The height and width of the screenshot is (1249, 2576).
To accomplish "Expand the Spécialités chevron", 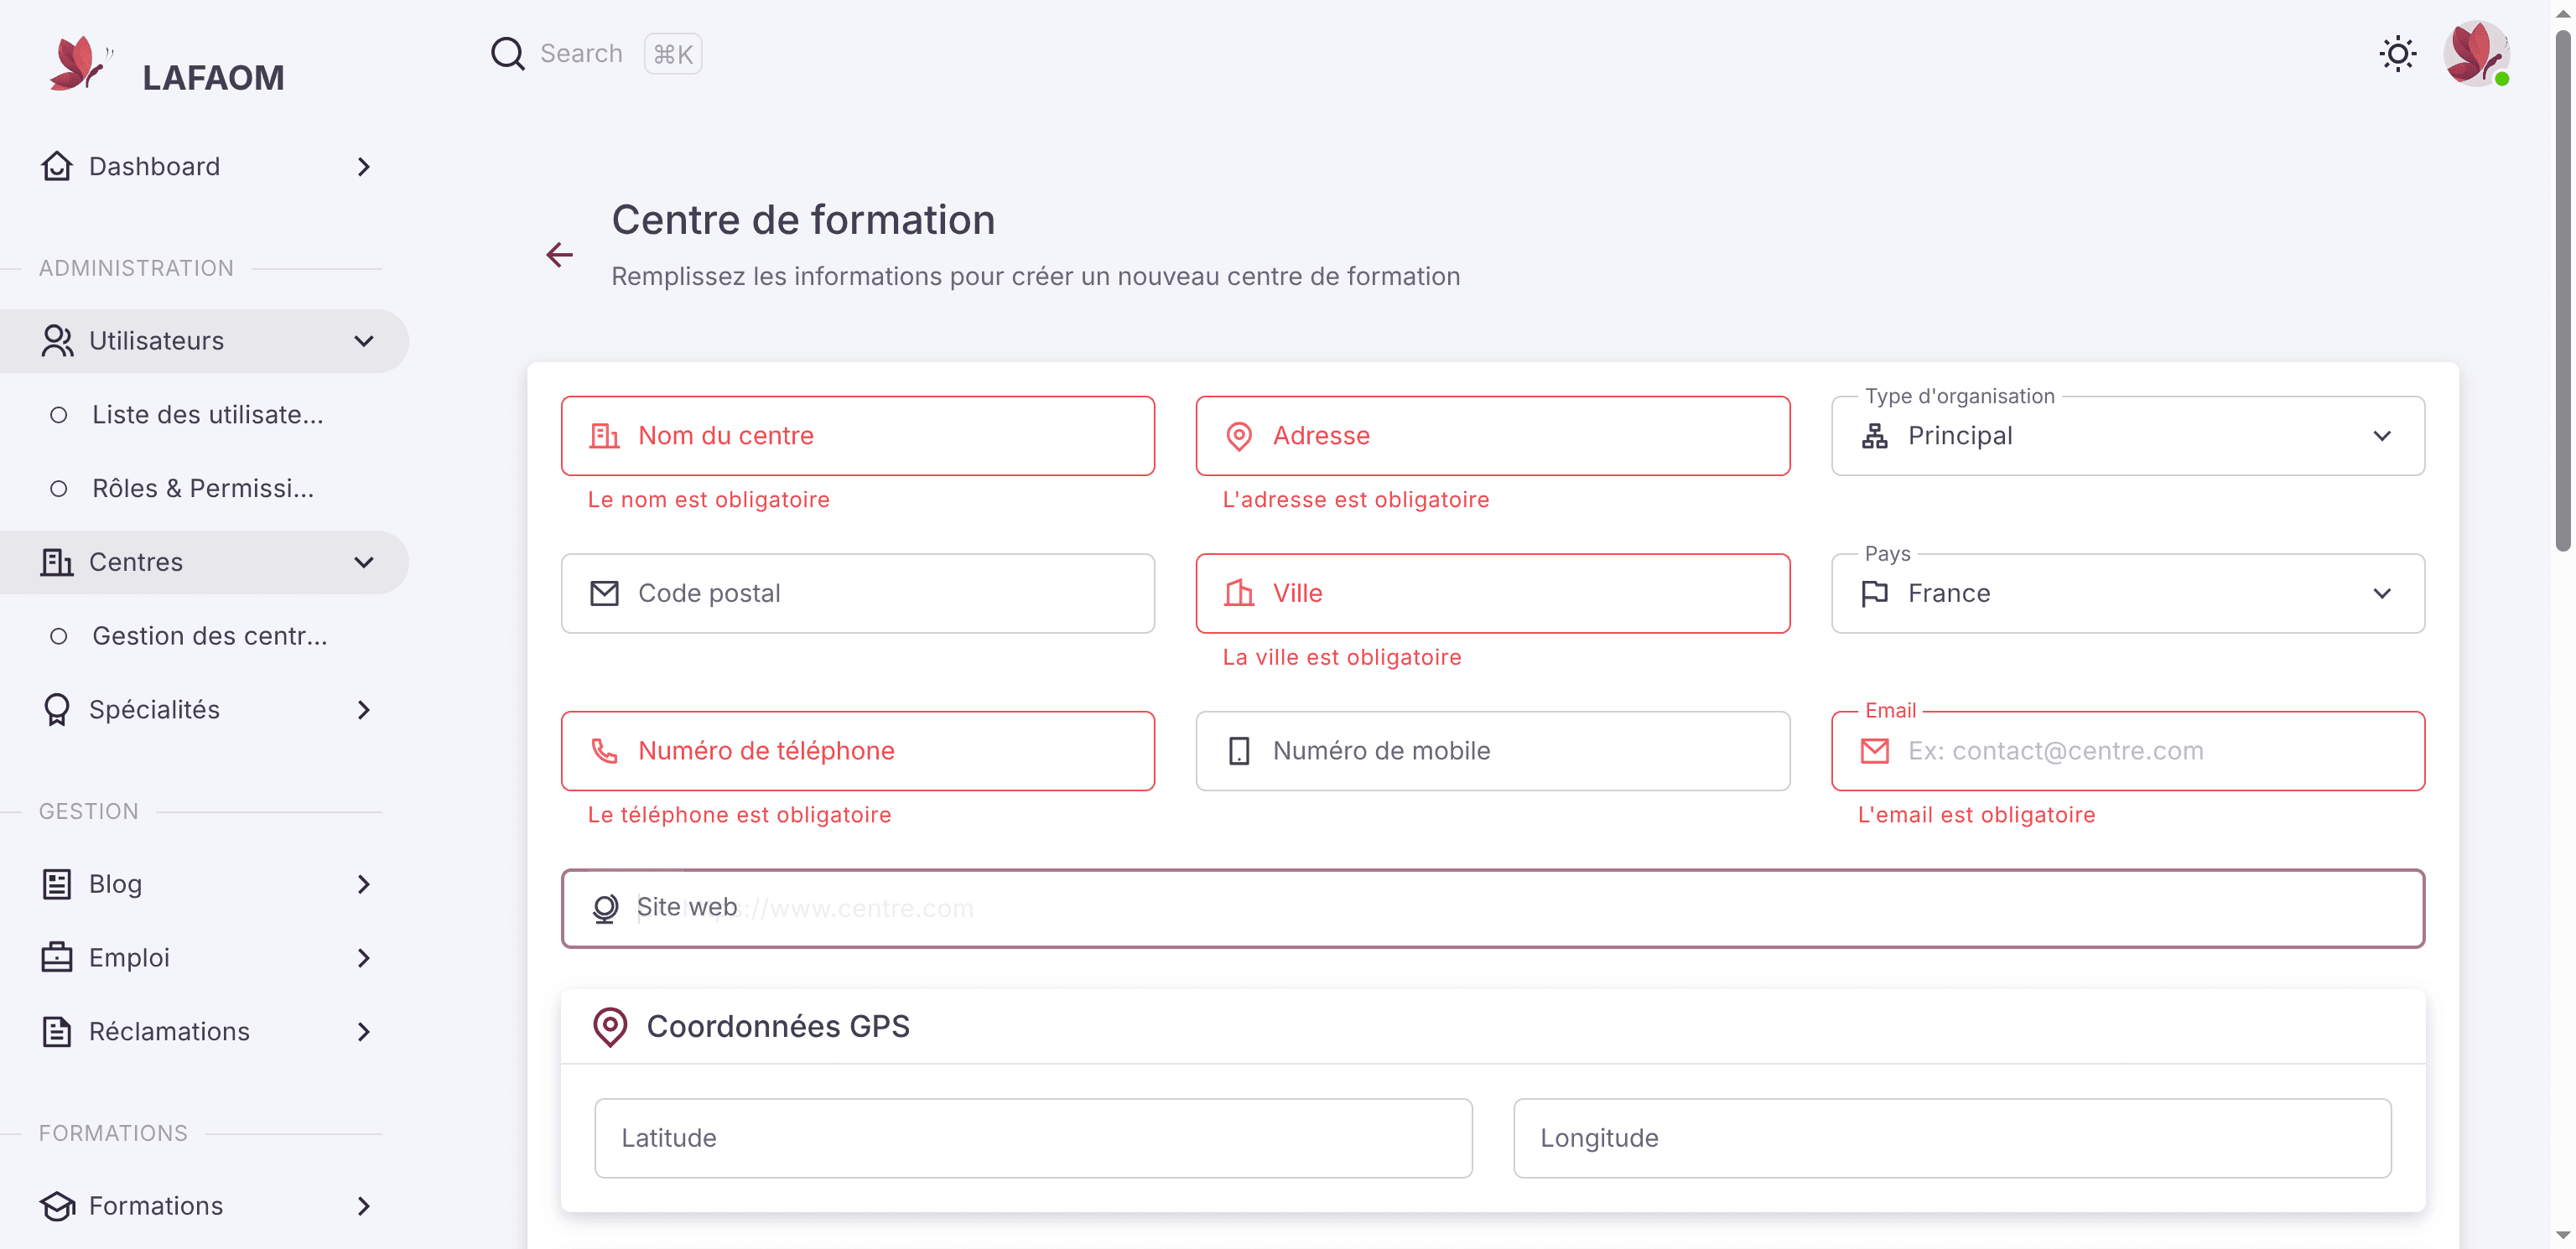I will [x=364, y=710].
